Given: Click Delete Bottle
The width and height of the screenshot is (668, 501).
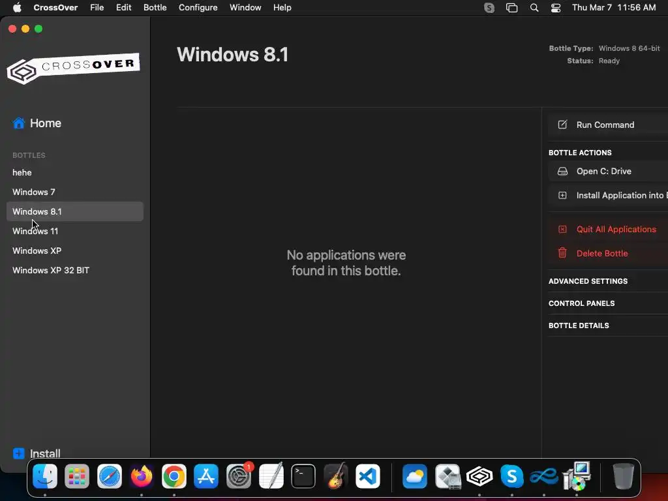Looking at the screenshot, I should (608, 253).
